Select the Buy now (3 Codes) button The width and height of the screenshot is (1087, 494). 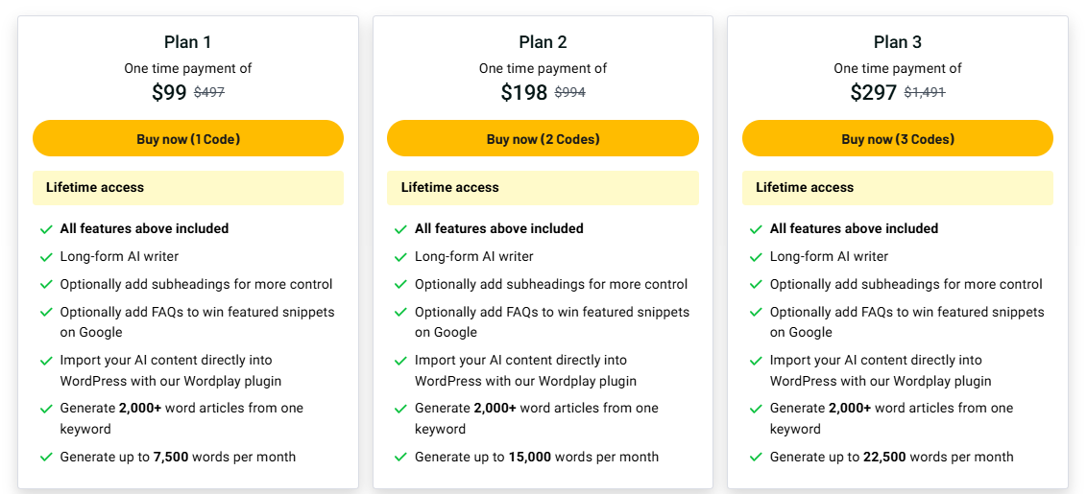coord(897,139)
